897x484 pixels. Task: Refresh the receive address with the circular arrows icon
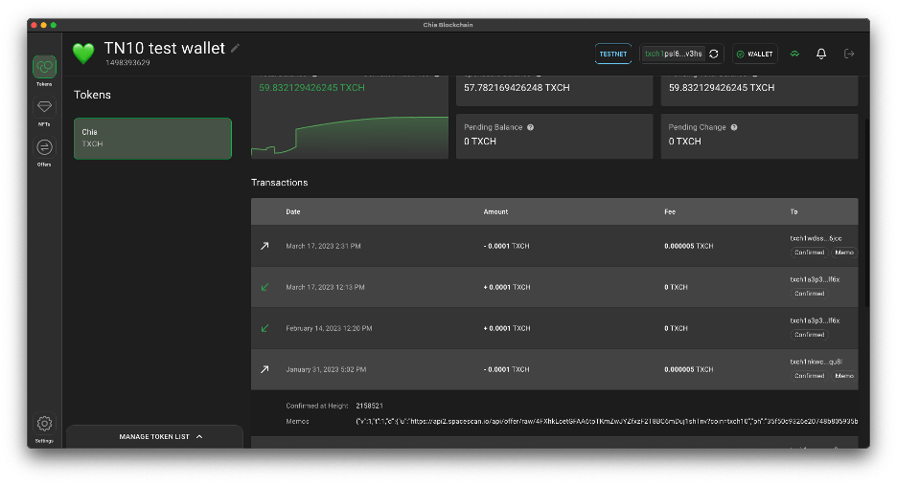pyautogui.click(x=714, y=54)
